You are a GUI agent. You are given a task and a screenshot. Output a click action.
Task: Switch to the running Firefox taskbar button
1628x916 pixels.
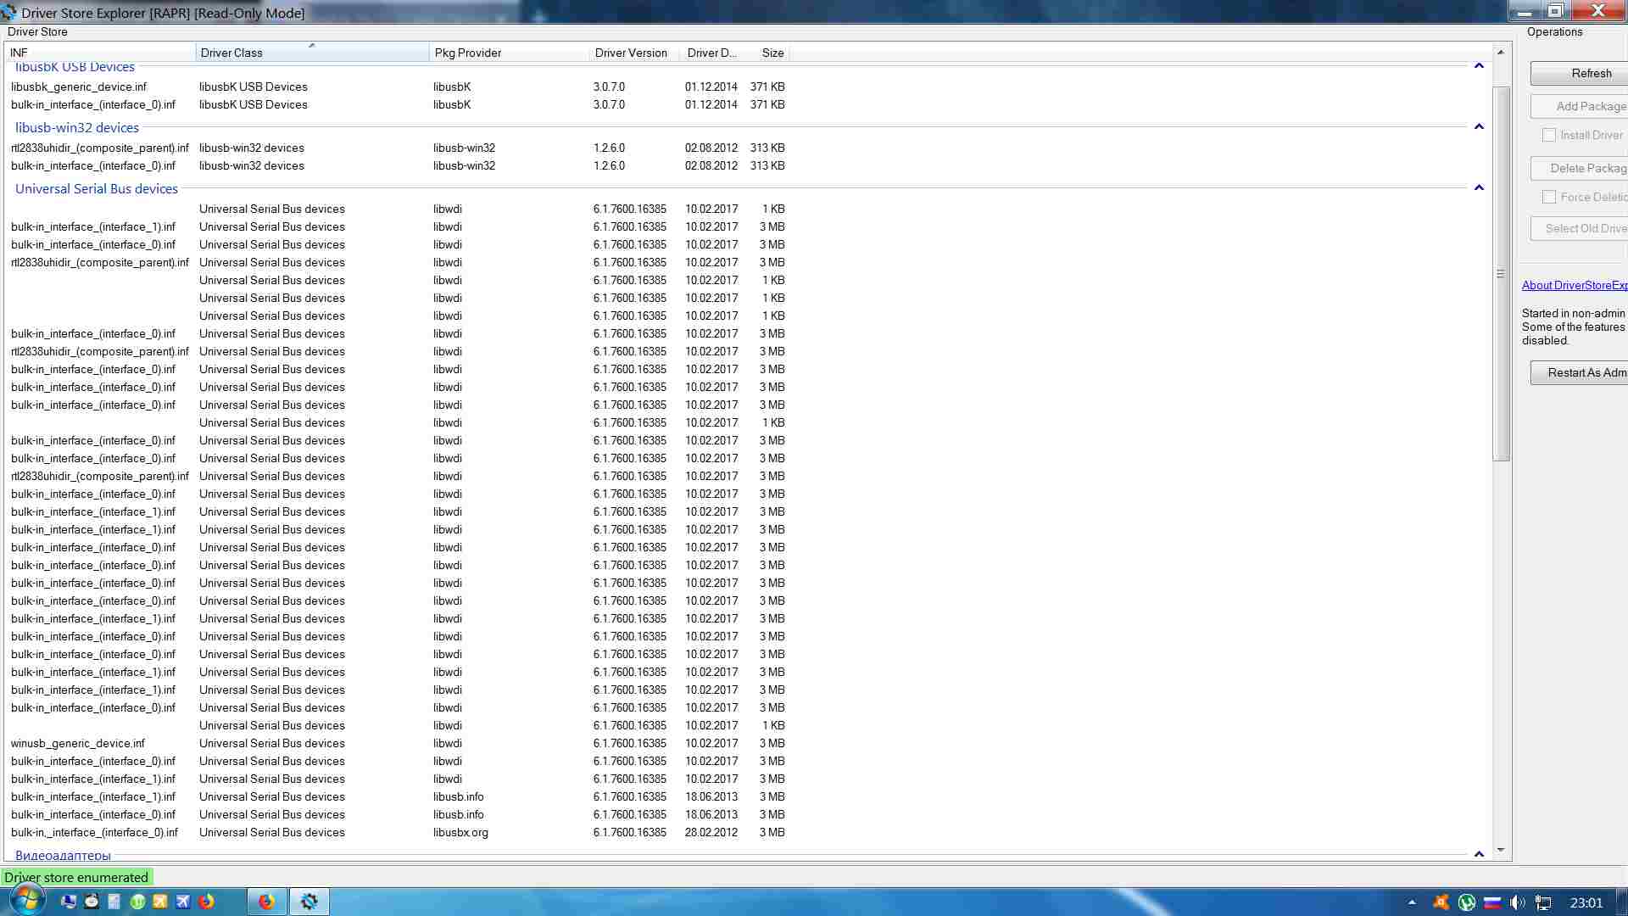point(266,902)
